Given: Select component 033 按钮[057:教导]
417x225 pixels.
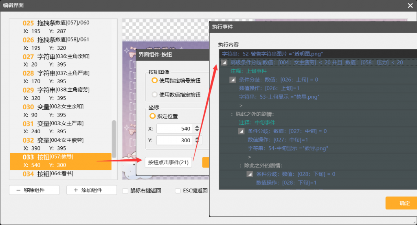Looking at the screenshot, I should tap(61, 161).
